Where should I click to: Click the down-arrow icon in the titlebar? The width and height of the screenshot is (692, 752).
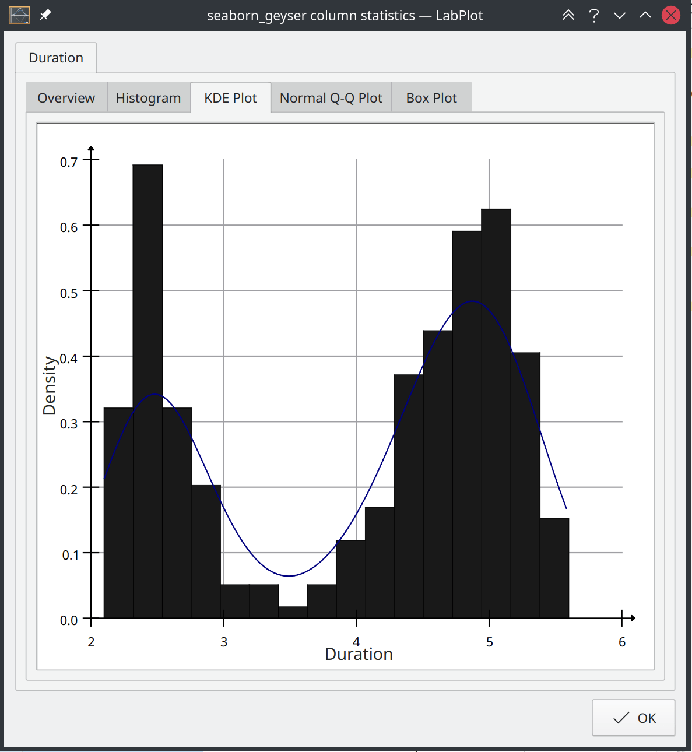(620, 15)
